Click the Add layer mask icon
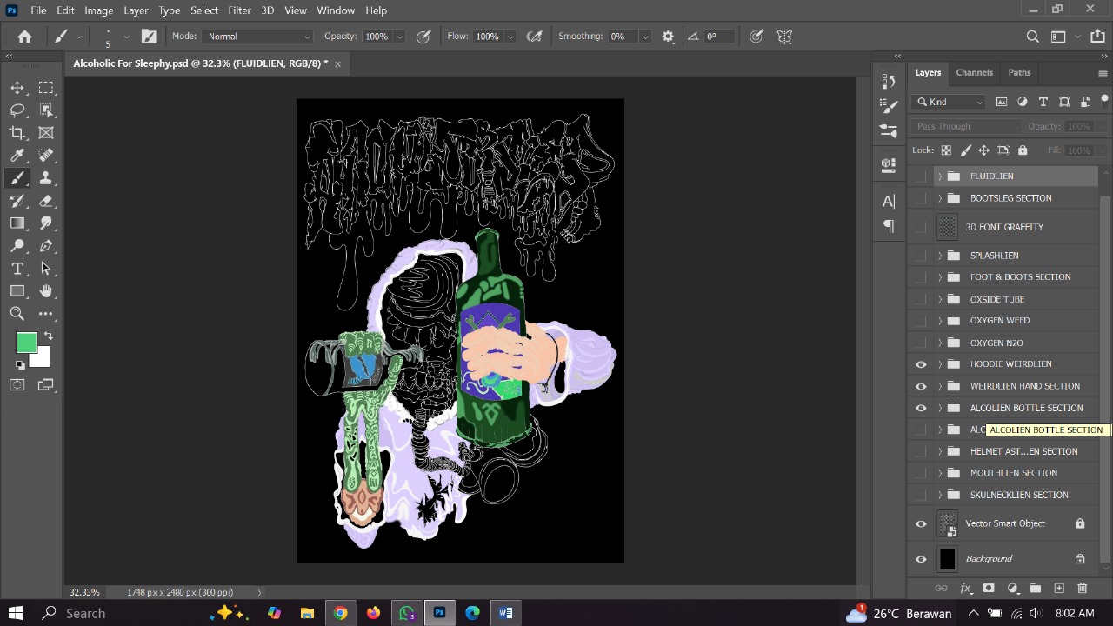Image resolution: width=1113 pixels, height=626 pixels. (x=989, y=589)
